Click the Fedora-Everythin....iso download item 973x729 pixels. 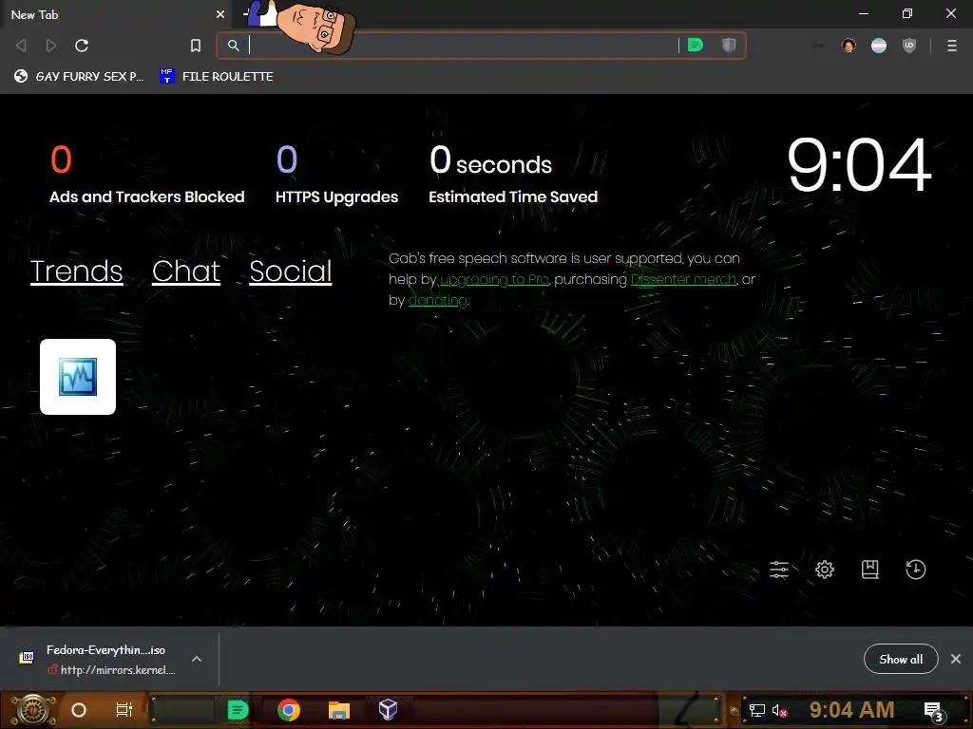tap(99, 659)
